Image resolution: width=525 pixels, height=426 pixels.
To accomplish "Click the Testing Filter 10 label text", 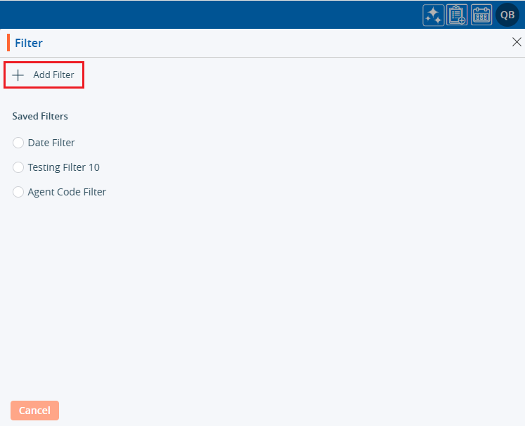I will pos(63,167).
